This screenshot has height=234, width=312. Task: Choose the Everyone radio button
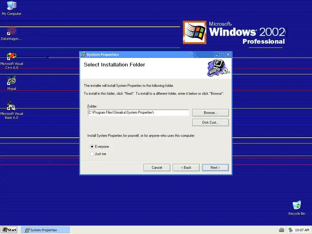point(92,147)
